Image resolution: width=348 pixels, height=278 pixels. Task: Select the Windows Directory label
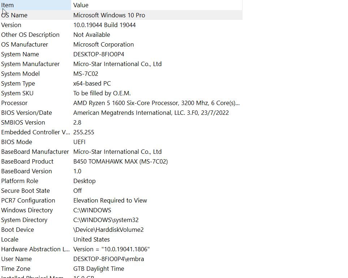coord(27,210)
